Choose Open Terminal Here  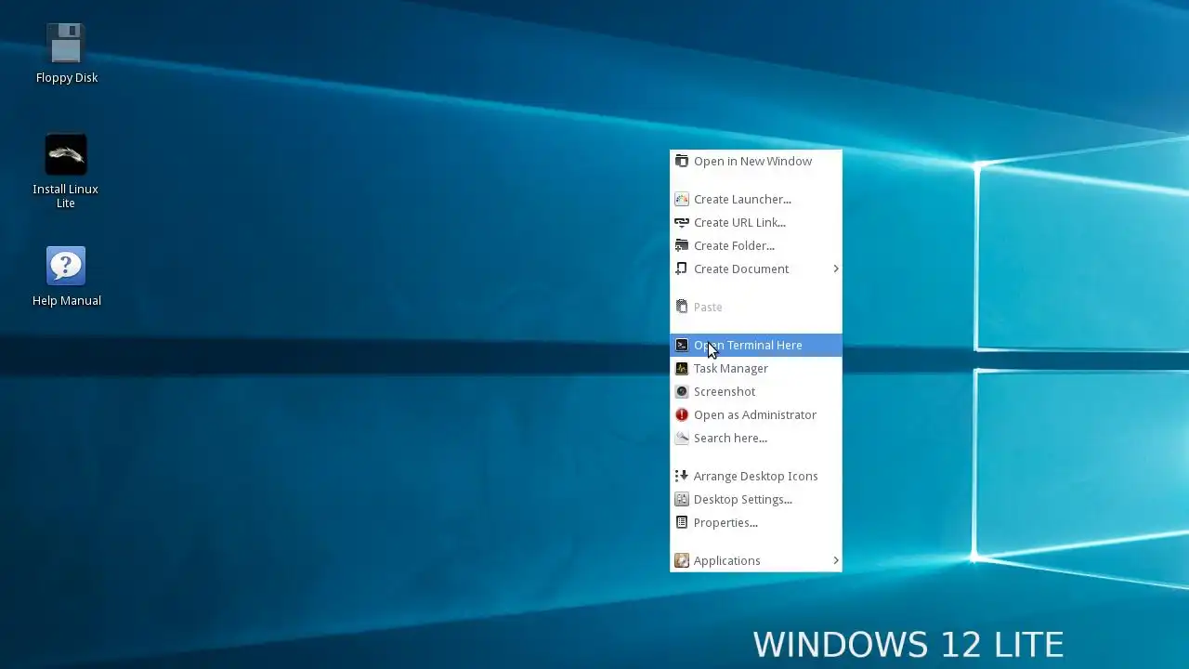tap(755, 345)
